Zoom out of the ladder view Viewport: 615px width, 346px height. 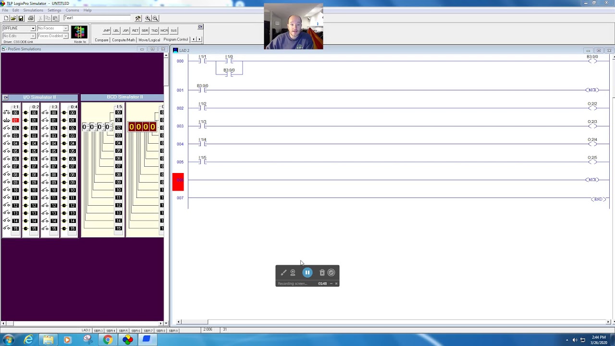tap(155, 18)
